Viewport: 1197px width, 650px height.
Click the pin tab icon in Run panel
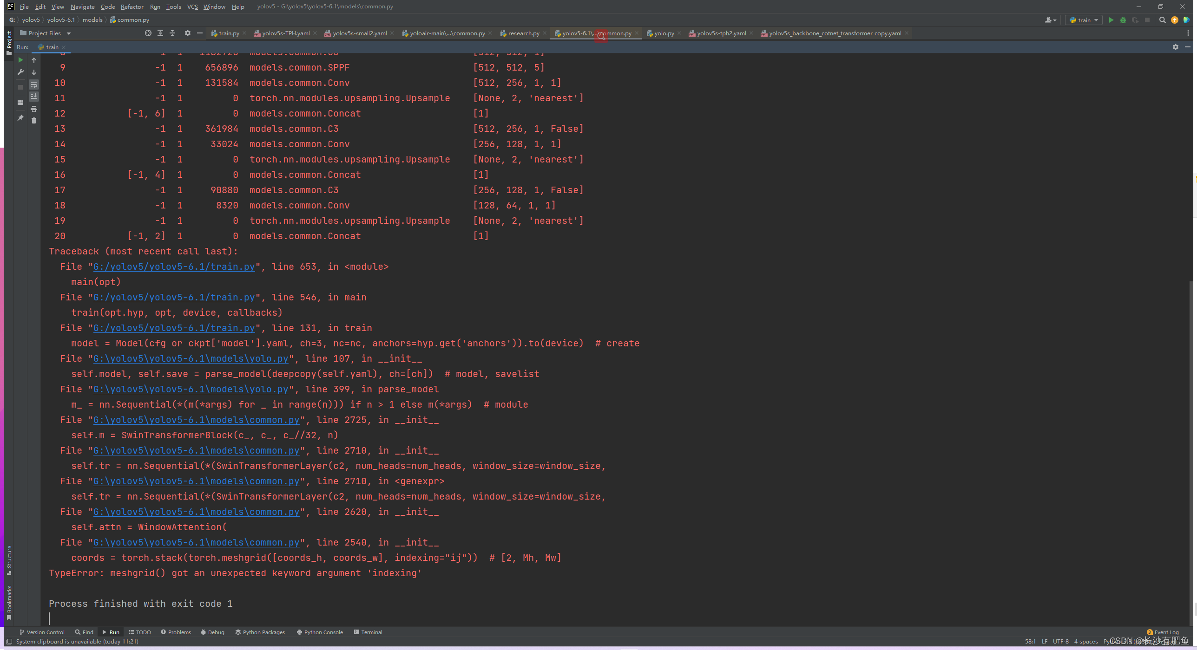pyautogui.click(x=20, y=118)
